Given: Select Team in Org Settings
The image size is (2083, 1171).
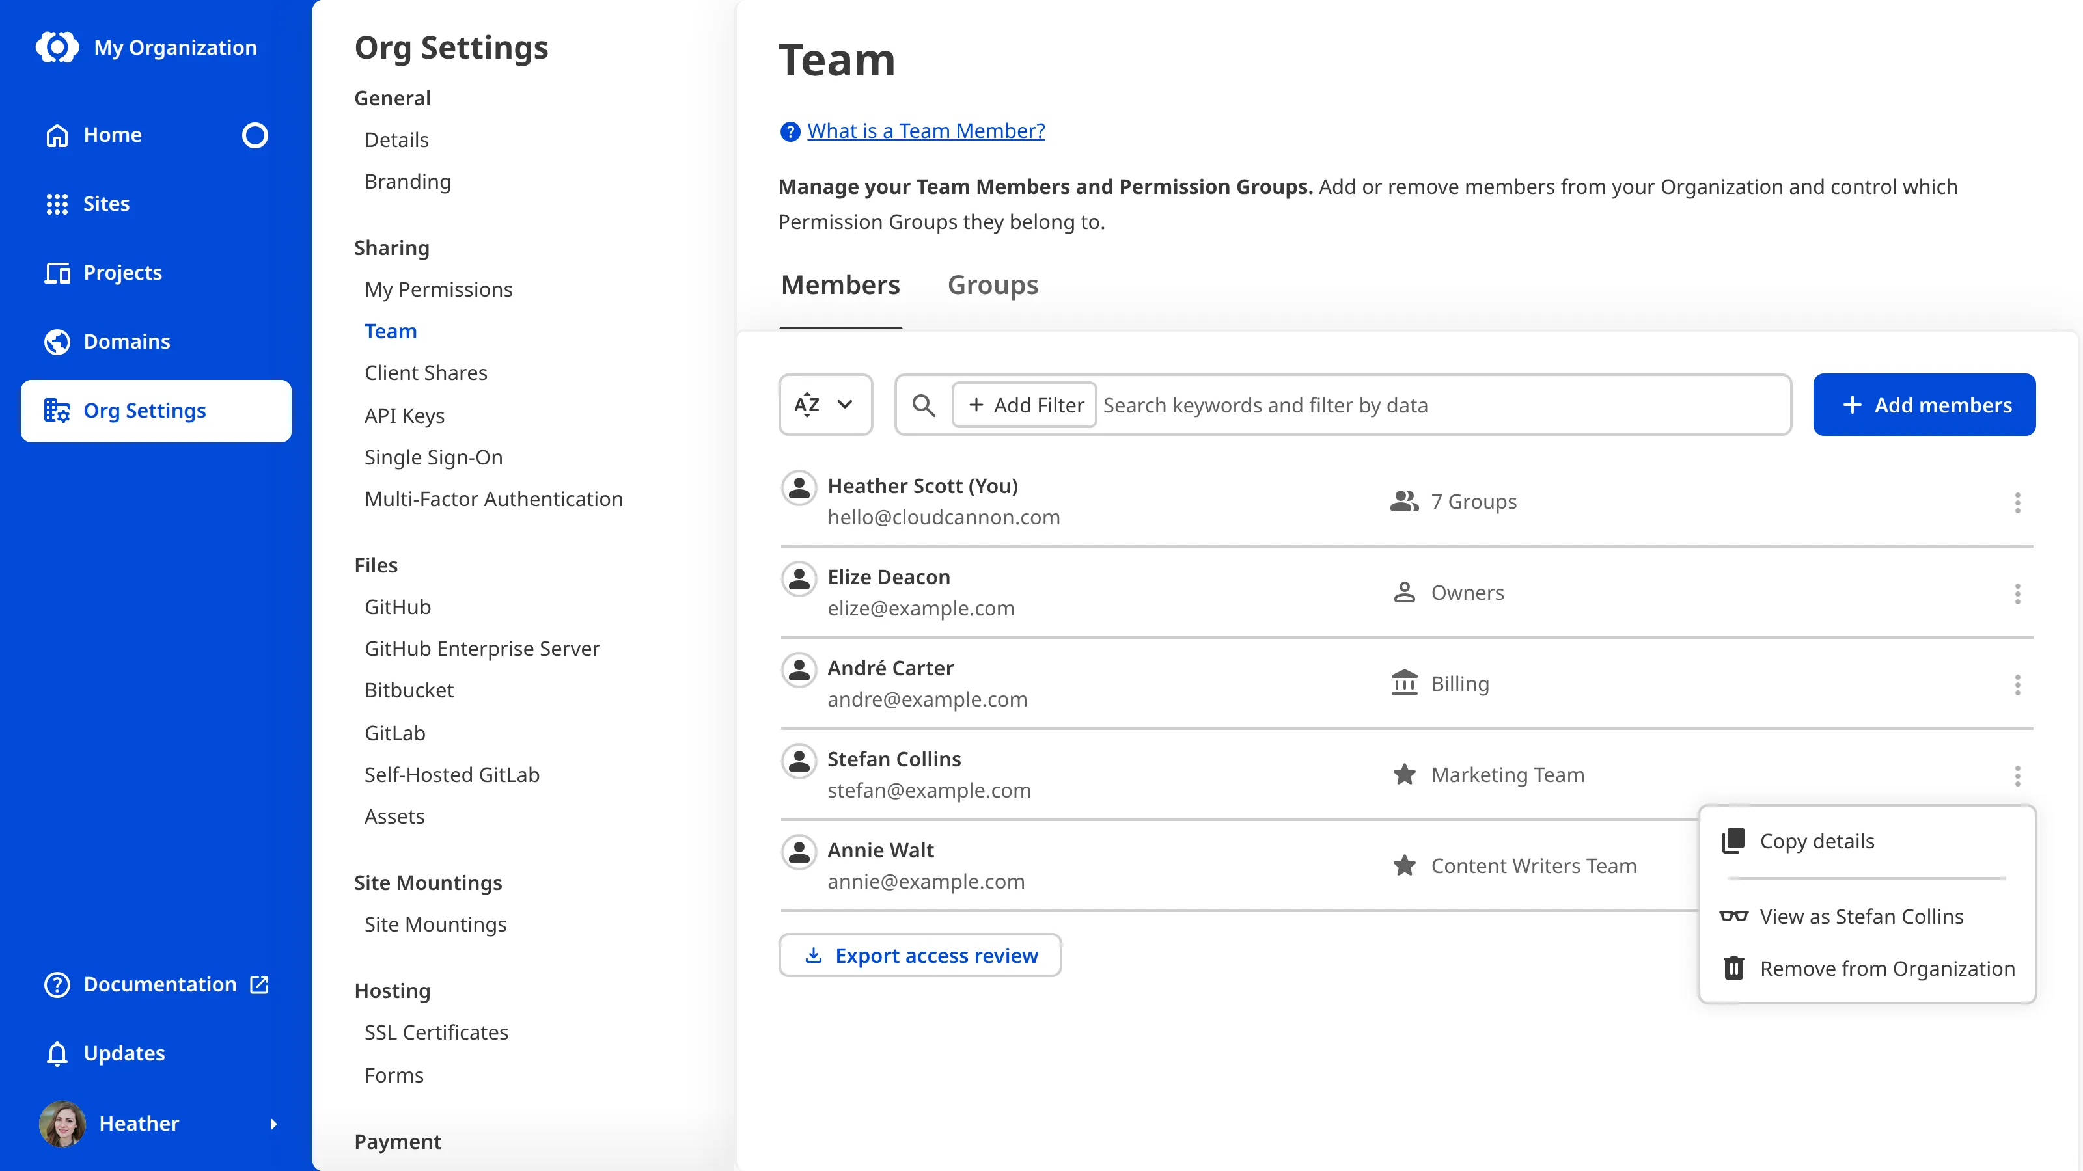Looking at the screenshot, I should [x=391, y=331].
